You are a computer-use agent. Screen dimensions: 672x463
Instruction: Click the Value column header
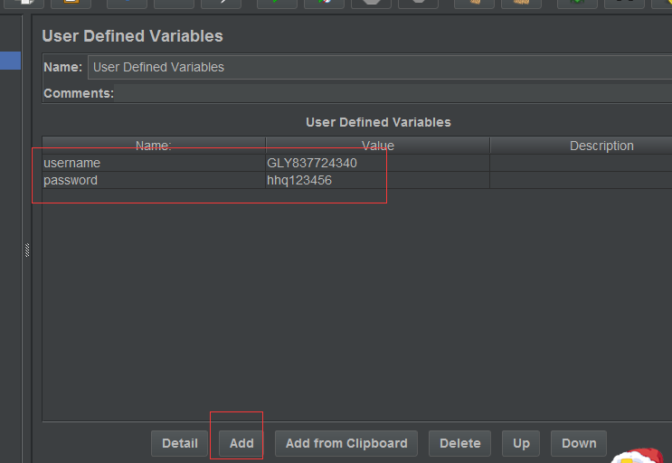(x=377, y=146)
